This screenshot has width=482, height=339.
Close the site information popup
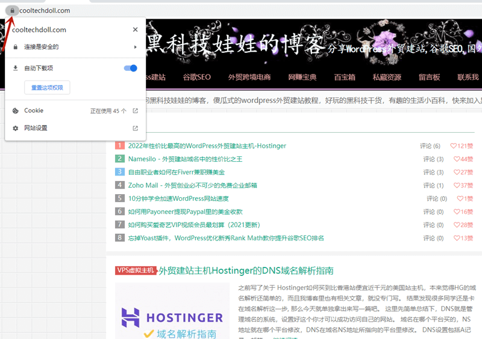click(x=135, y=29)
